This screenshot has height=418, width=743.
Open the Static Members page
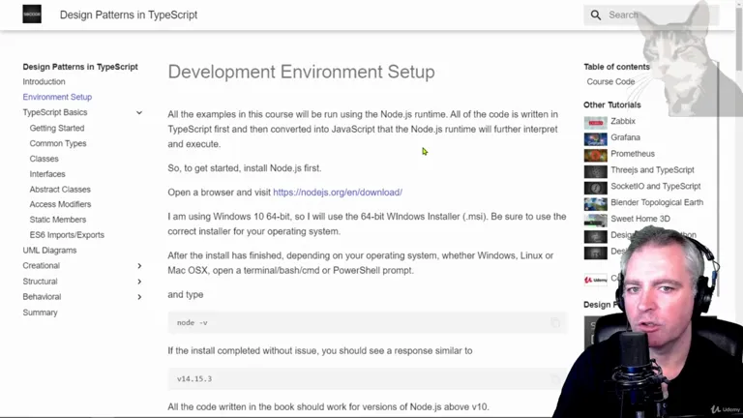tap(58, 220)
